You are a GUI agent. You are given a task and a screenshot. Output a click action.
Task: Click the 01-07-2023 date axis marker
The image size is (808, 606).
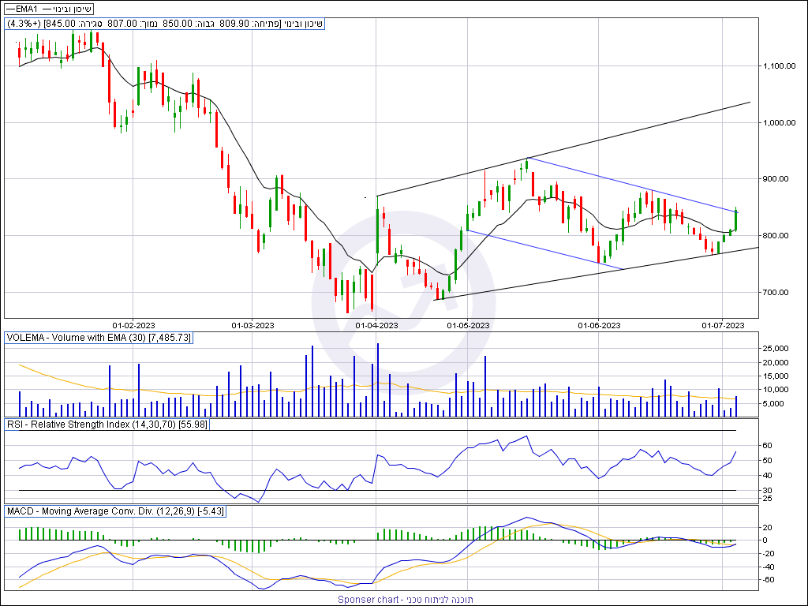click(724, 325)
